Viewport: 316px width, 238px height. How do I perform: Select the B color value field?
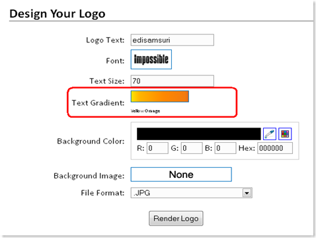coord(225,148)
